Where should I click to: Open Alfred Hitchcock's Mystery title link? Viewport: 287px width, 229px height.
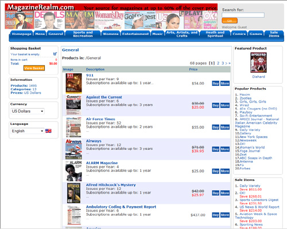point(111,185)
